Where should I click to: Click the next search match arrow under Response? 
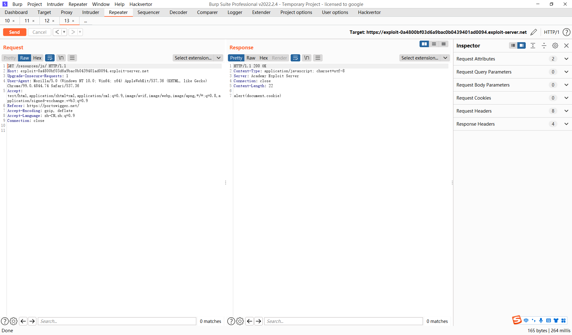pyautogui.click(x=258, y=321)
